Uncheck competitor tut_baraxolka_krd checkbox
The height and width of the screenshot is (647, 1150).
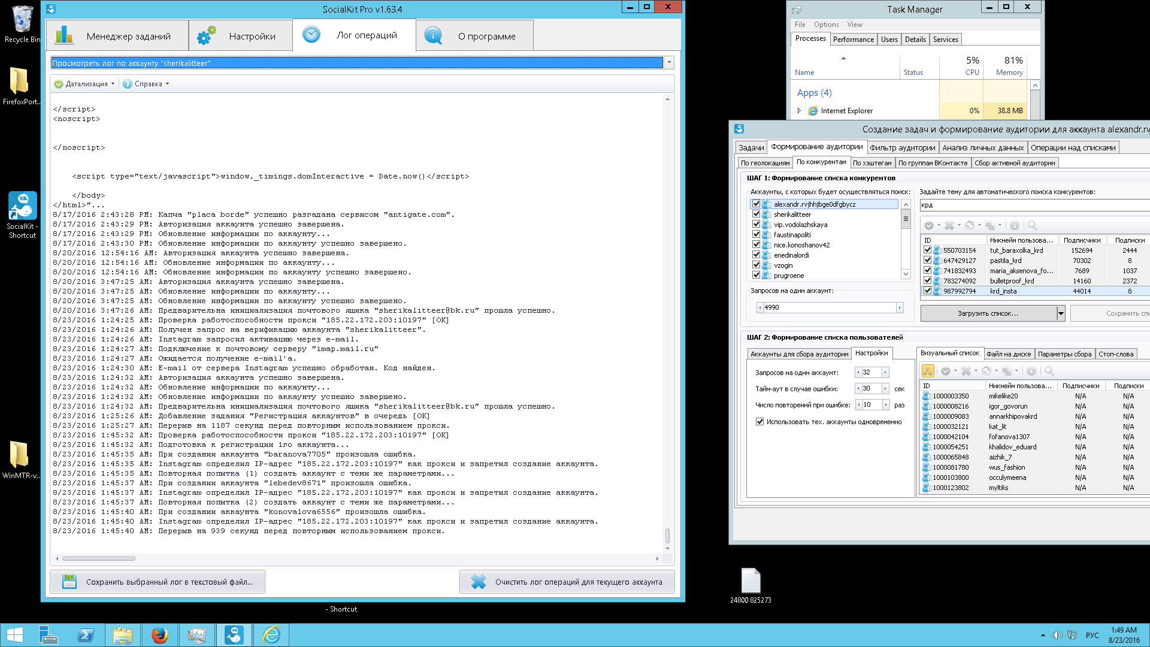(x=928, y=250)
